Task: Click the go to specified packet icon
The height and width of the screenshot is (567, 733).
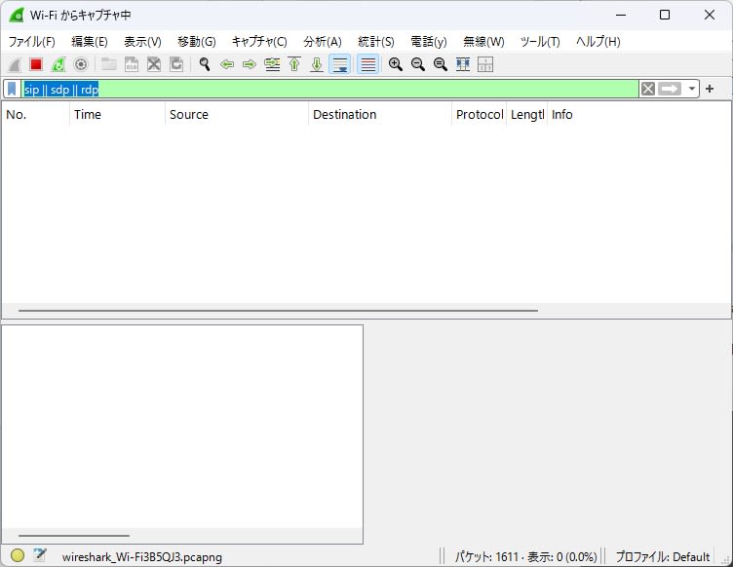Action: pos(272,64)
